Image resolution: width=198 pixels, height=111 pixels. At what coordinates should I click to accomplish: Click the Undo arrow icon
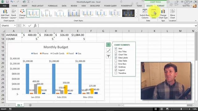(x=12, y=2)
